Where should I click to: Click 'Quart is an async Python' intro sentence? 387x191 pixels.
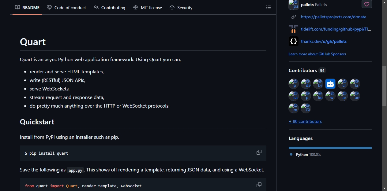100,59
